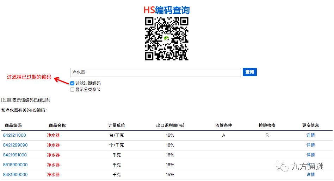Viewport: 334px width, 181px height.
Task: Click the HS编码查询 page title
Action: [167, 10]
